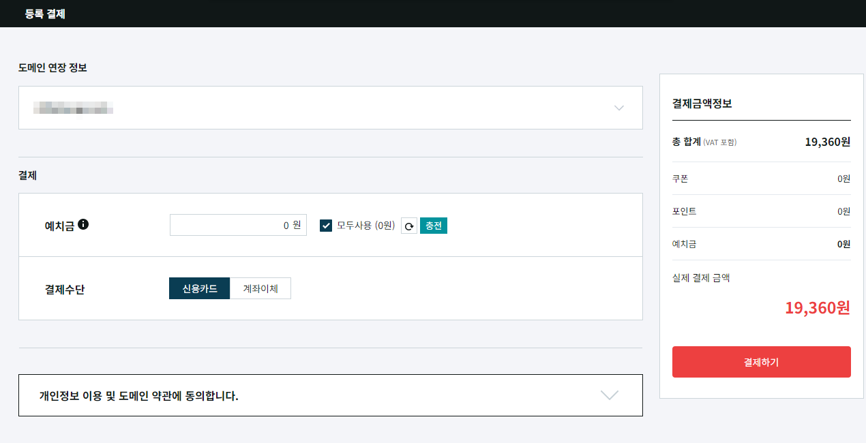The width and height of the screenshot is (866, 443).
Task: Click the deposit amount input field
Action: click(x=238, y=225)
